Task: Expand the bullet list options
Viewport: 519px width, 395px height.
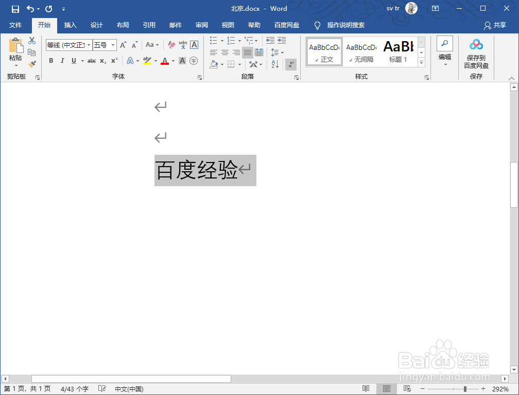Action: (222, 41)
